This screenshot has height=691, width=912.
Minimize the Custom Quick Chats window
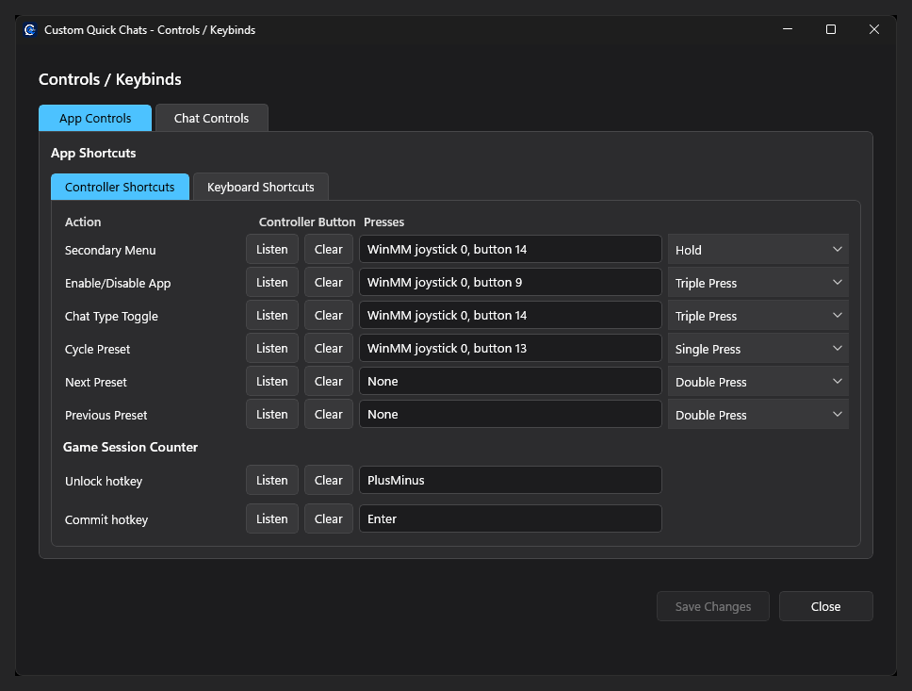tap(788, 29)
